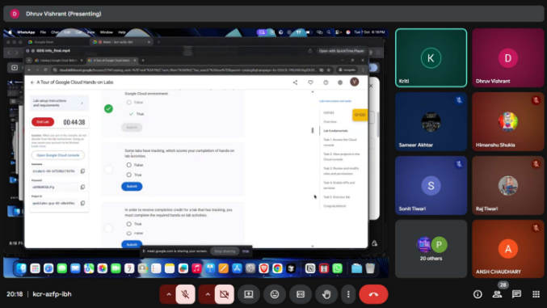Select True for the completion credit question

point(129,224)
